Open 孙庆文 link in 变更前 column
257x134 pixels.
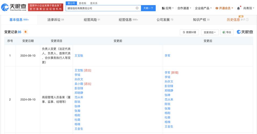tap(79, 79)
